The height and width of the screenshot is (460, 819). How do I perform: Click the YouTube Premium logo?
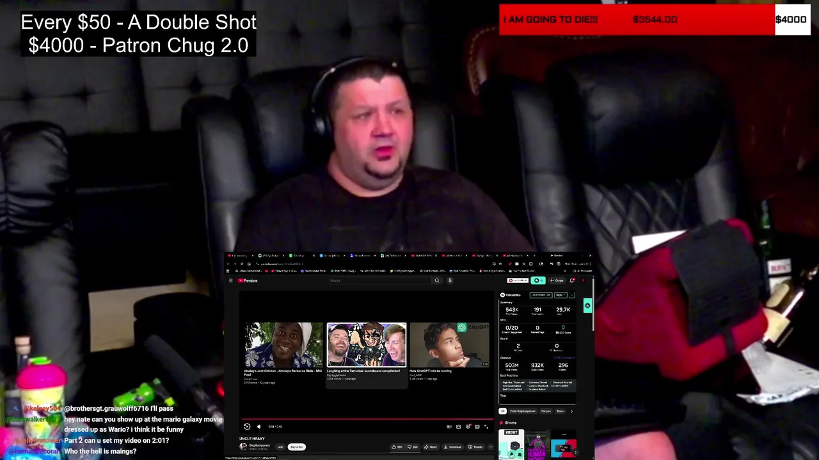(248, 280)
